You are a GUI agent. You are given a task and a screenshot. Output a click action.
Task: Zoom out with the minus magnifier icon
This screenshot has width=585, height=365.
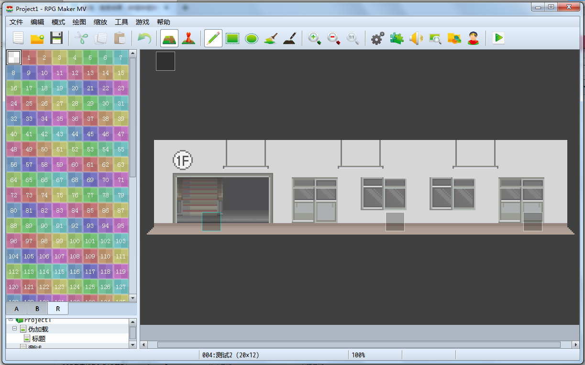334,38
